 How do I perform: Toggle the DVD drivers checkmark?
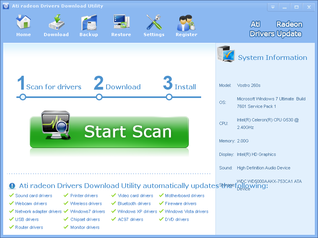(161, 219)
